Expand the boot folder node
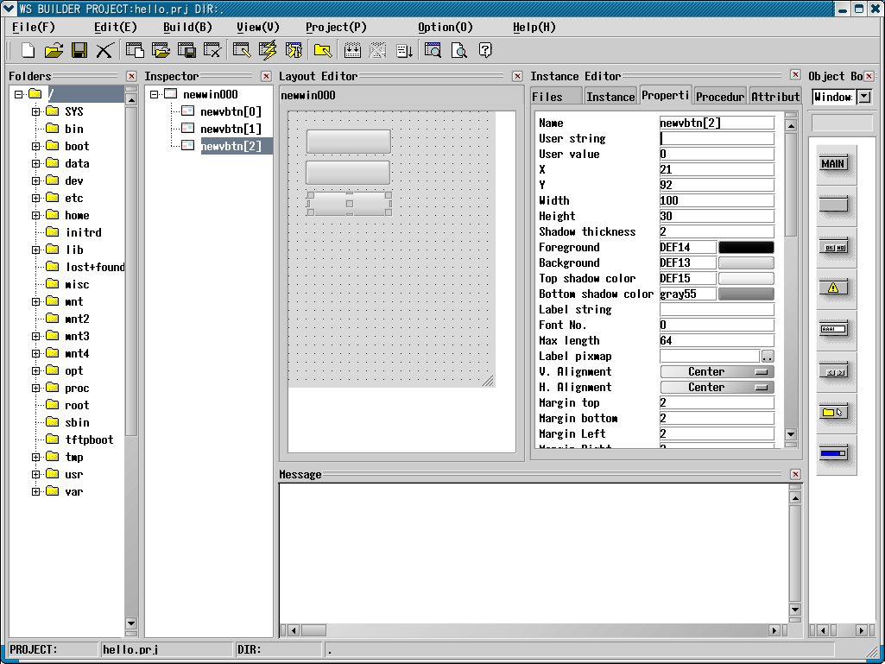The height and width of the screenshot is (664, 885). 36,146
